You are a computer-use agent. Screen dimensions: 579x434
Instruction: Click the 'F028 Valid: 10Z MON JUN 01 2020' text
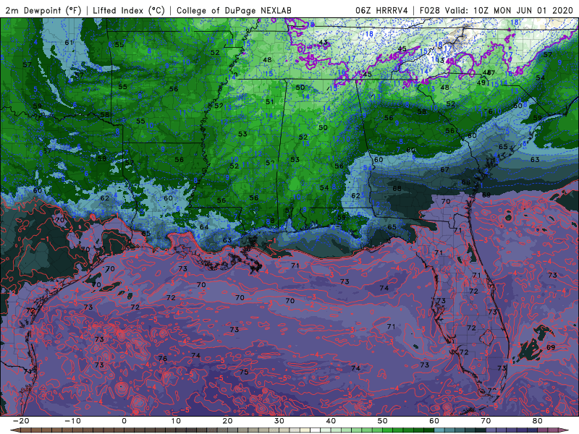pyautogui.click(x=496, y=10)
